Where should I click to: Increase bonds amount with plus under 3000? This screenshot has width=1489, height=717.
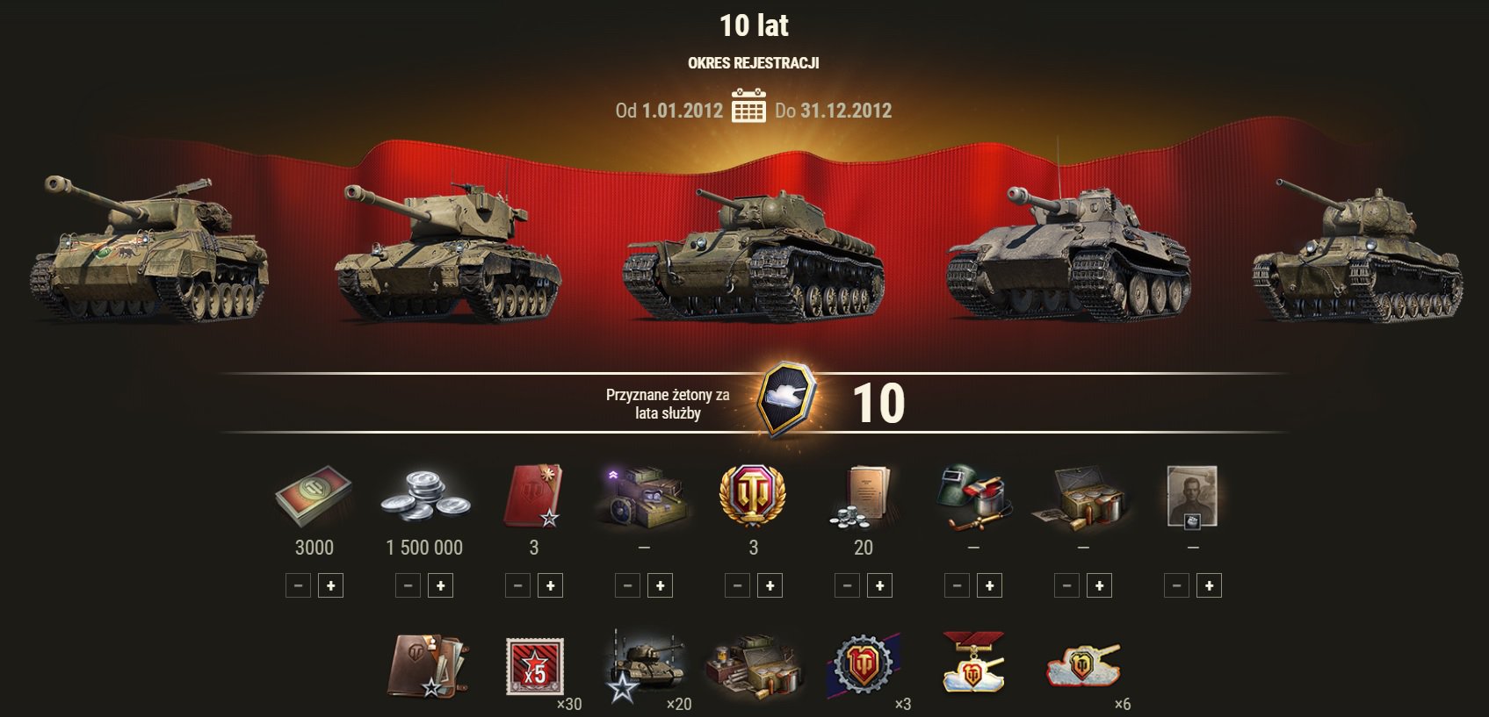tap(330, 585)
